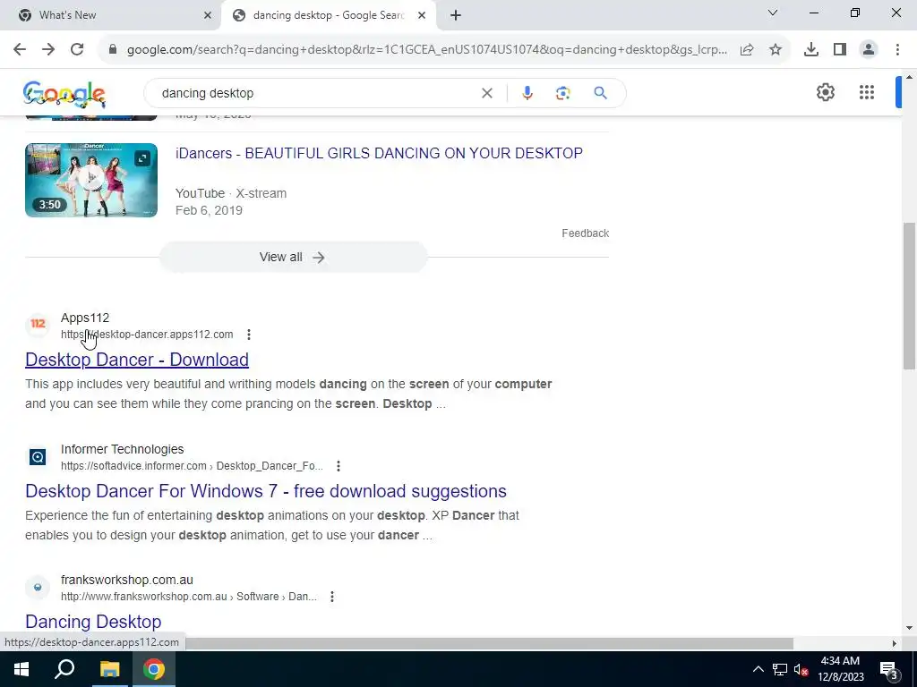Go to Google home via logo
Viewport: 917px width, 687px height.
tap(64, 94)
